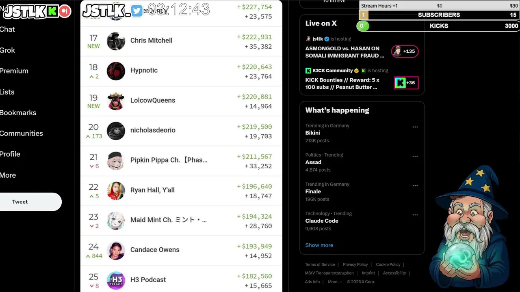
Task: Open LolcowQueens cow avatar
Action: point(116,101)
